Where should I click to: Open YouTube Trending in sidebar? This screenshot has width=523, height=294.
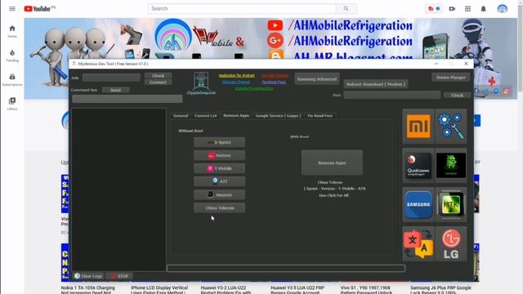[x=12, y=56]
